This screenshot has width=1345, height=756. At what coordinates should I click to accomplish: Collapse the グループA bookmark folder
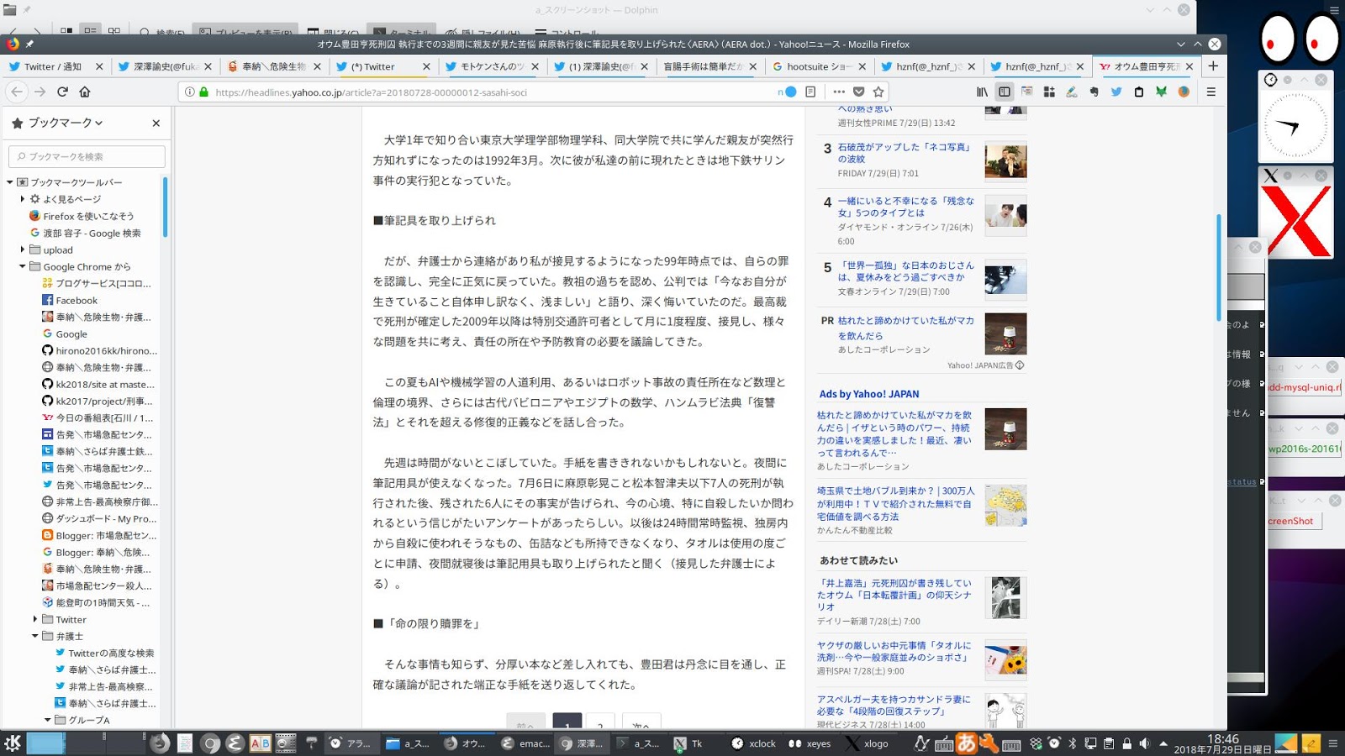click(48, 720)
